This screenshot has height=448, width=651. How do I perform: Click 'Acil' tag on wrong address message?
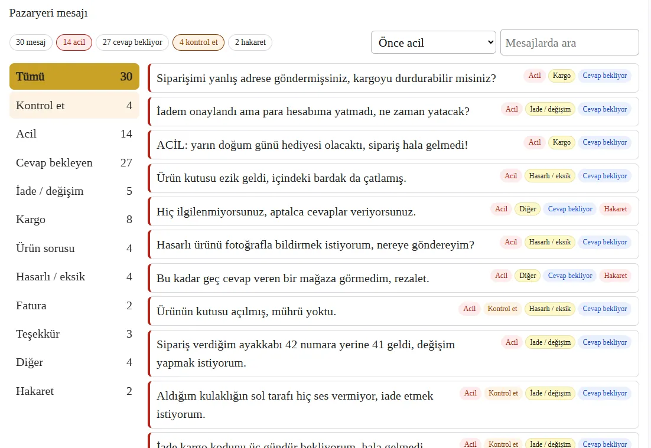tap(535, 76)
